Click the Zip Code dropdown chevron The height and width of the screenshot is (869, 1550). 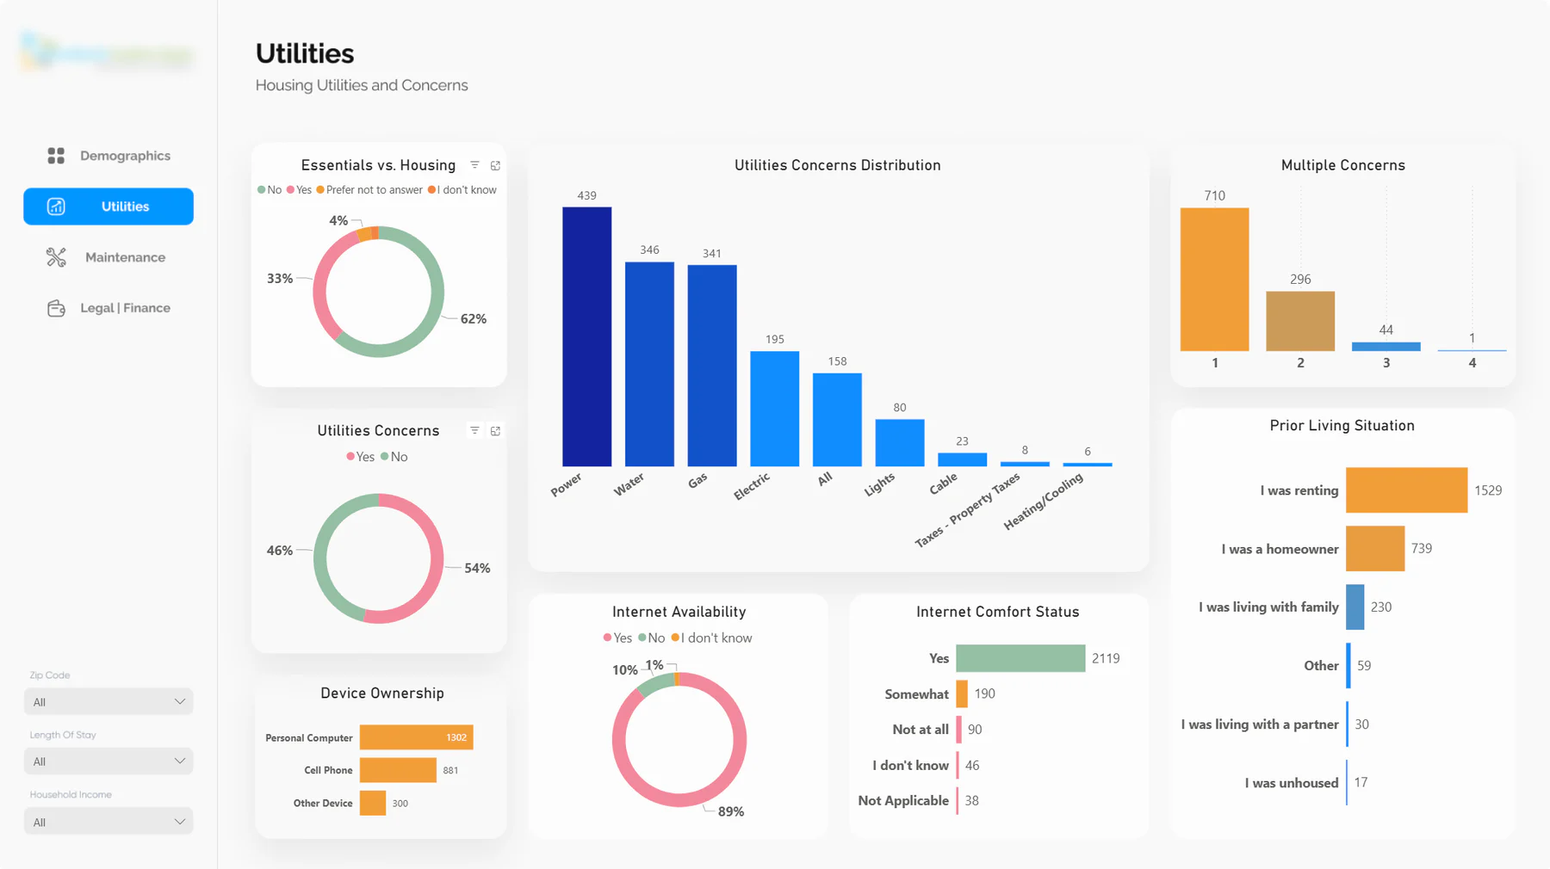point(179,702)
